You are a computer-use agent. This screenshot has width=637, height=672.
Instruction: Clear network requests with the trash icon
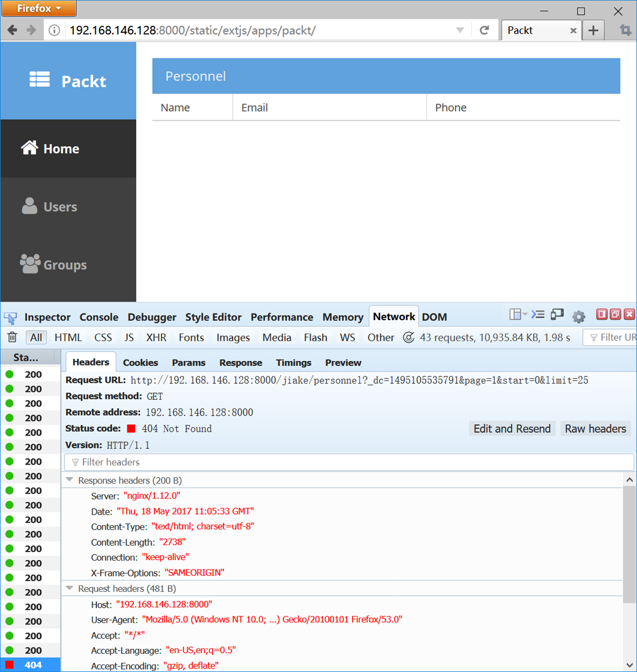coord(12,337)
